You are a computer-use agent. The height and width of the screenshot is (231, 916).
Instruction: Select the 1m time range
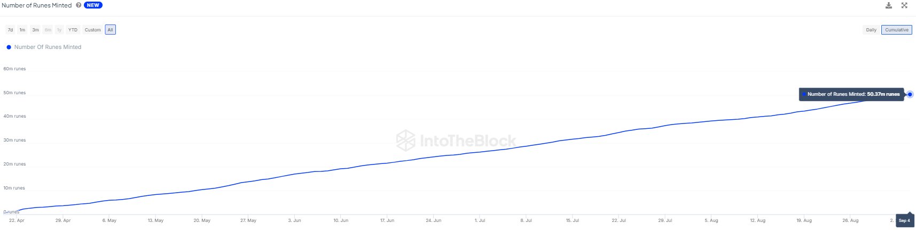[x=22, y=30]
